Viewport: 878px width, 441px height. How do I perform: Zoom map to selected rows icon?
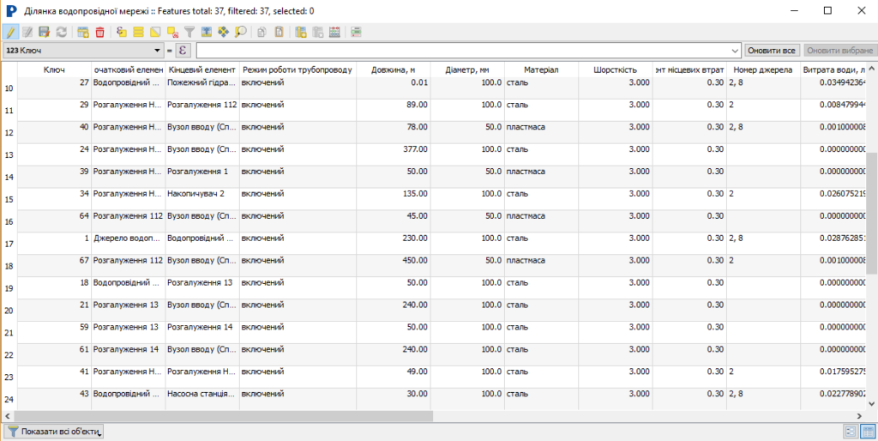click(x=241, y=32)
